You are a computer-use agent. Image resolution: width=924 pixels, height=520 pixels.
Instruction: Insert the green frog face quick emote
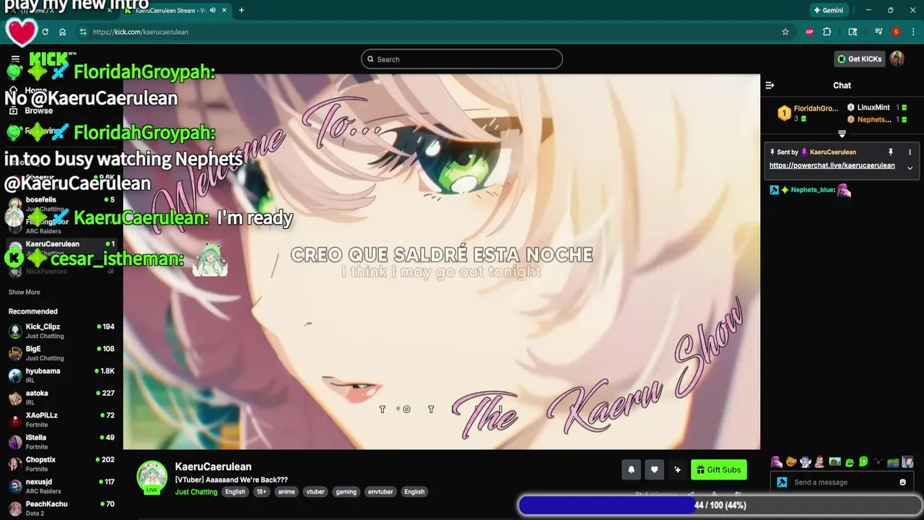tap(850, 462)
